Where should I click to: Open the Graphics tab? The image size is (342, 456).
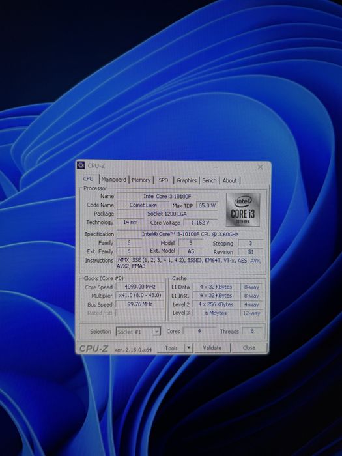(186, 180)
